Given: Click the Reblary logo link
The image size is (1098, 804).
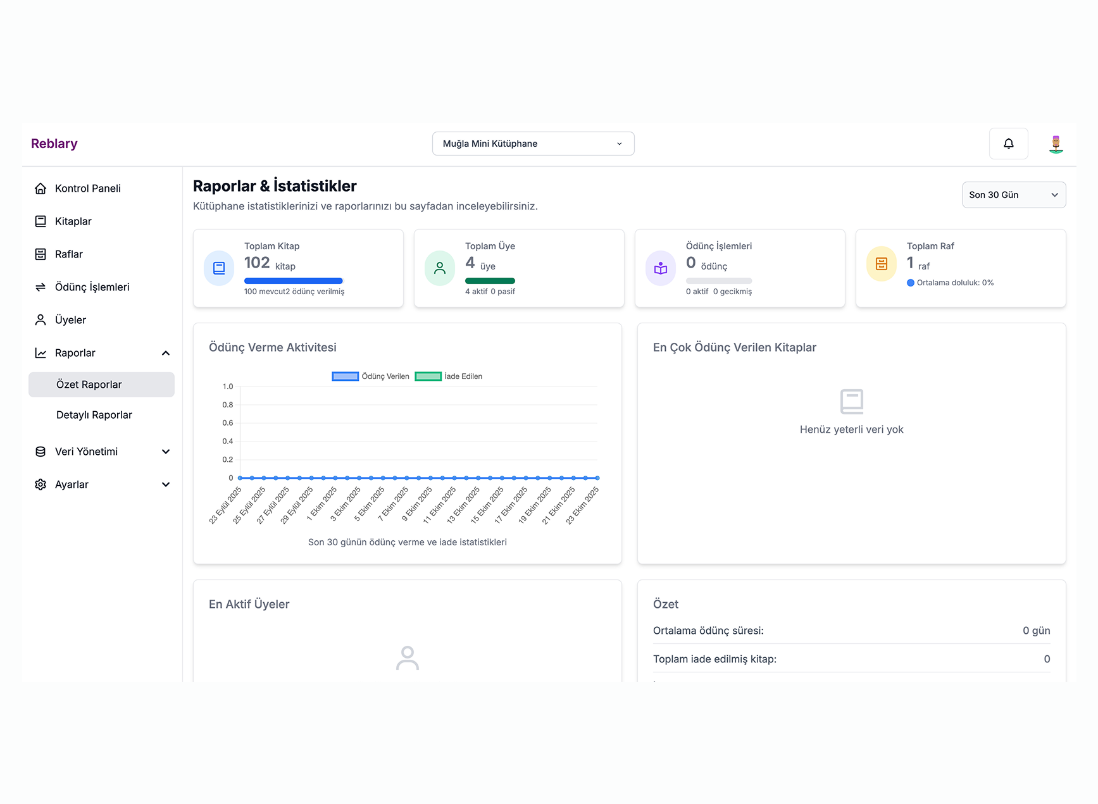Looking at the screenshot, I should 54,144.
